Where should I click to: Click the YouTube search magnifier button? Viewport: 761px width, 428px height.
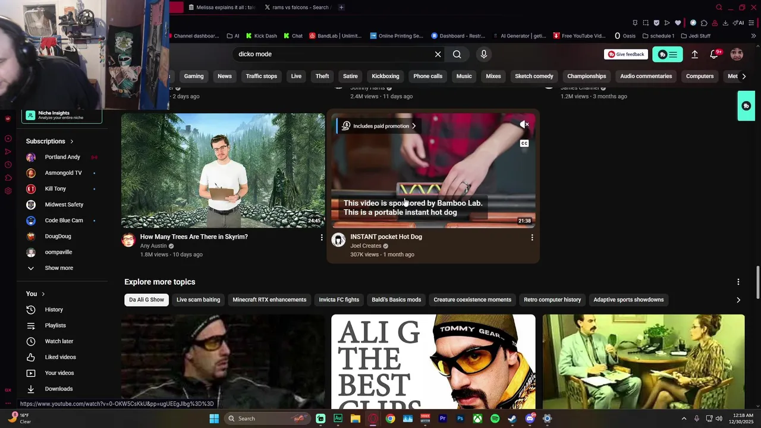click(457, 54)
